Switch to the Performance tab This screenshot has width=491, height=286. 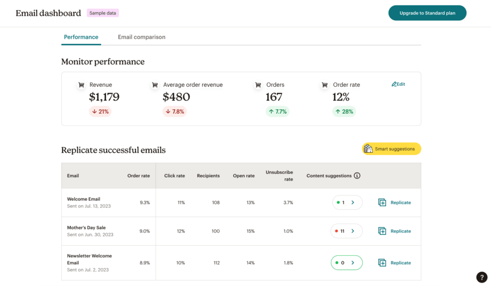point(81,37)
